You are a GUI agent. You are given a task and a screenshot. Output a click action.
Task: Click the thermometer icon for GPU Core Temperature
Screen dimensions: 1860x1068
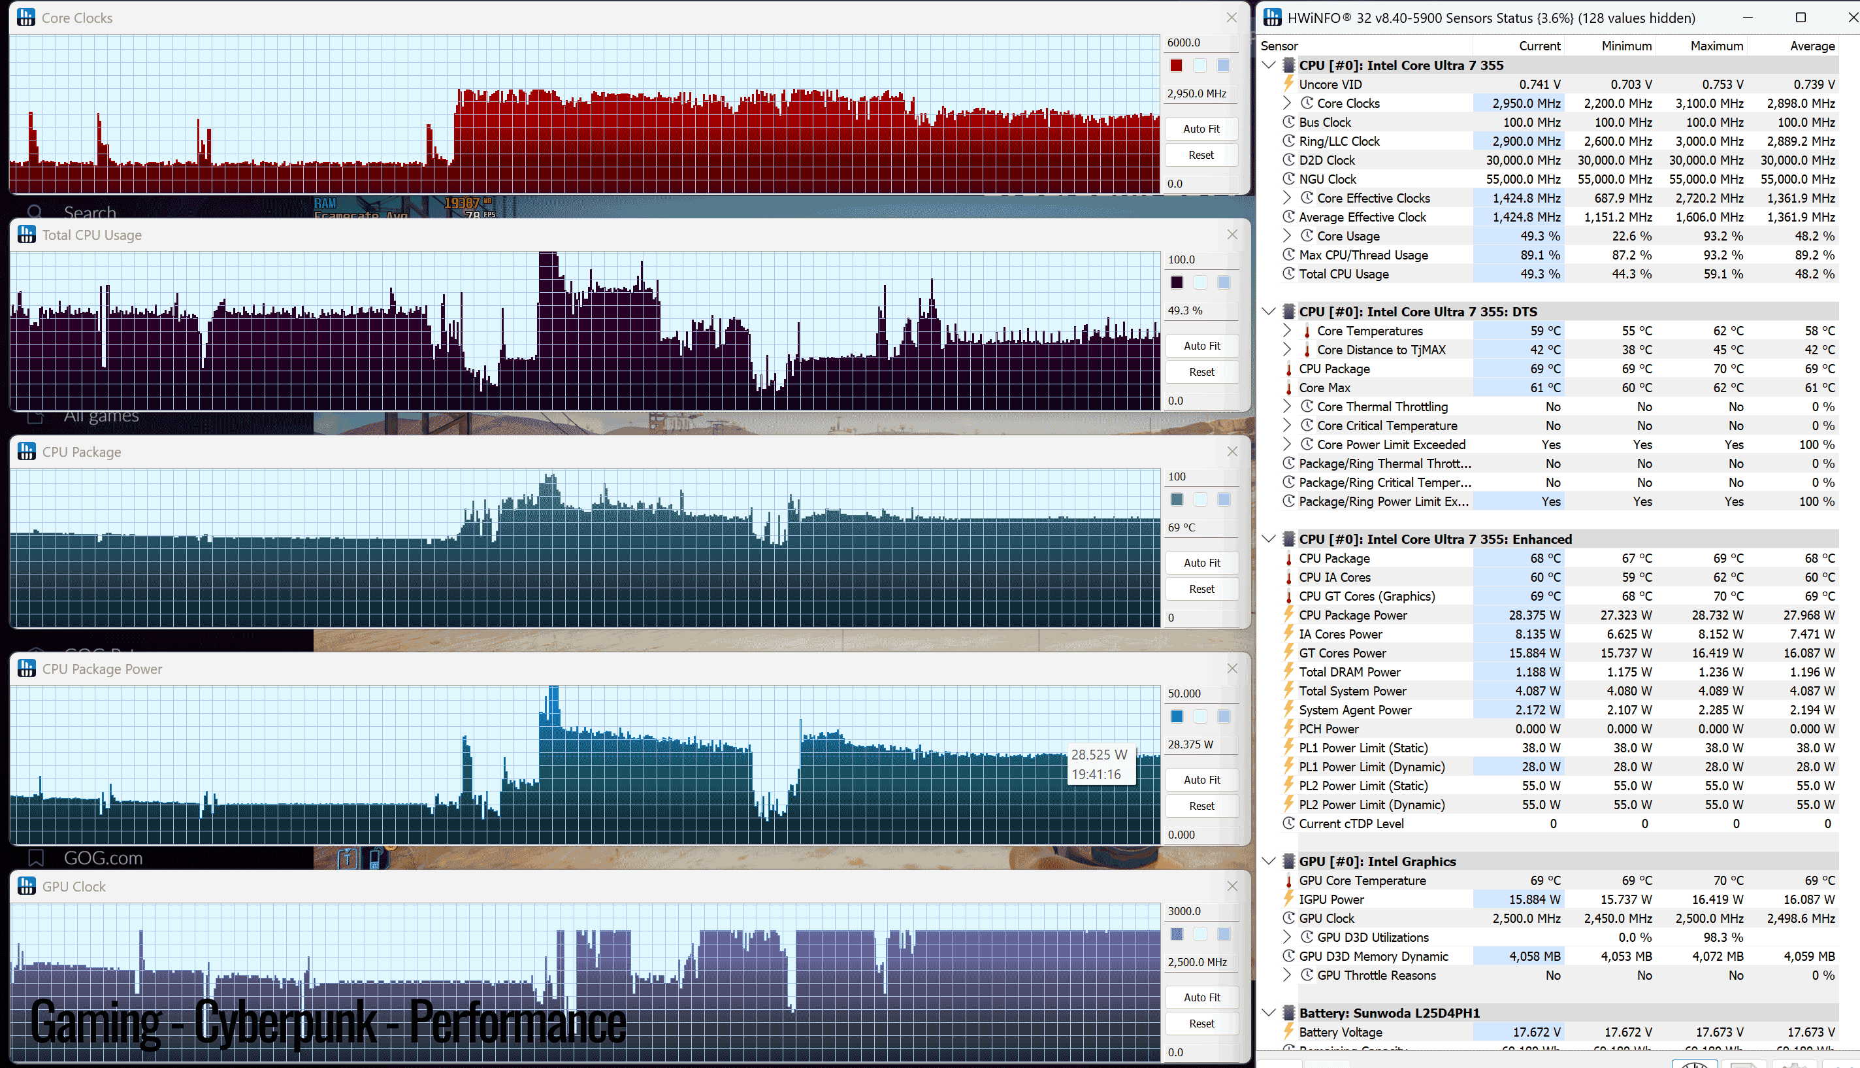tap(1288, 880)
